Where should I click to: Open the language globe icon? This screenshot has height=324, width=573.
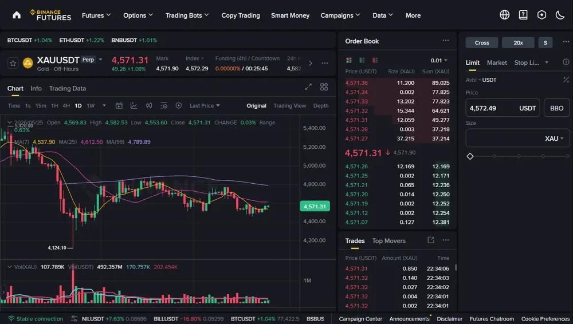pos(504,15)
